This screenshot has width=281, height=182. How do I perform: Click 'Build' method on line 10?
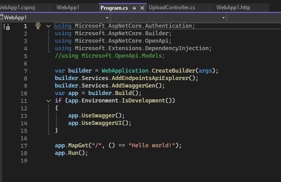[x=123, y=93]
